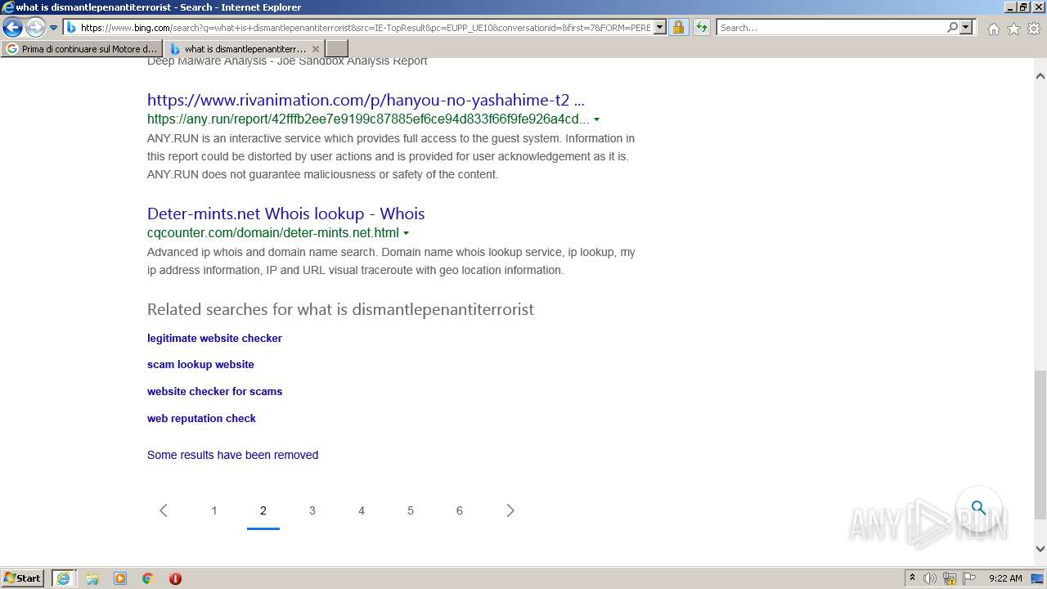
Task: Expand the any.run result URL dropdown arrow
Action: [596, 119]
